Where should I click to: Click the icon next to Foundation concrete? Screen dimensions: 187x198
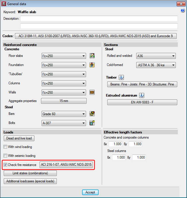click(x=92, y=65)
